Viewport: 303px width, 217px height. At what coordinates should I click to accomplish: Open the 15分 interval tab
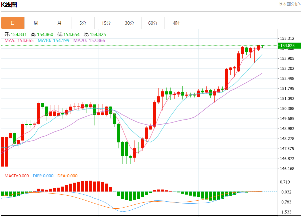tap(106, 23)
